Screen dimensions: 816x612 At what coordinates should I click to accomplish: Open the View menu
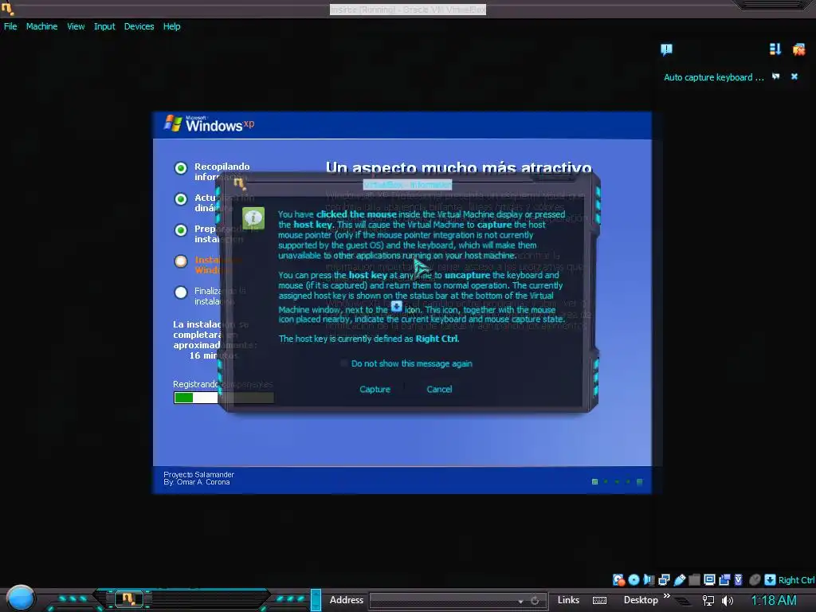tap(76, 26)
